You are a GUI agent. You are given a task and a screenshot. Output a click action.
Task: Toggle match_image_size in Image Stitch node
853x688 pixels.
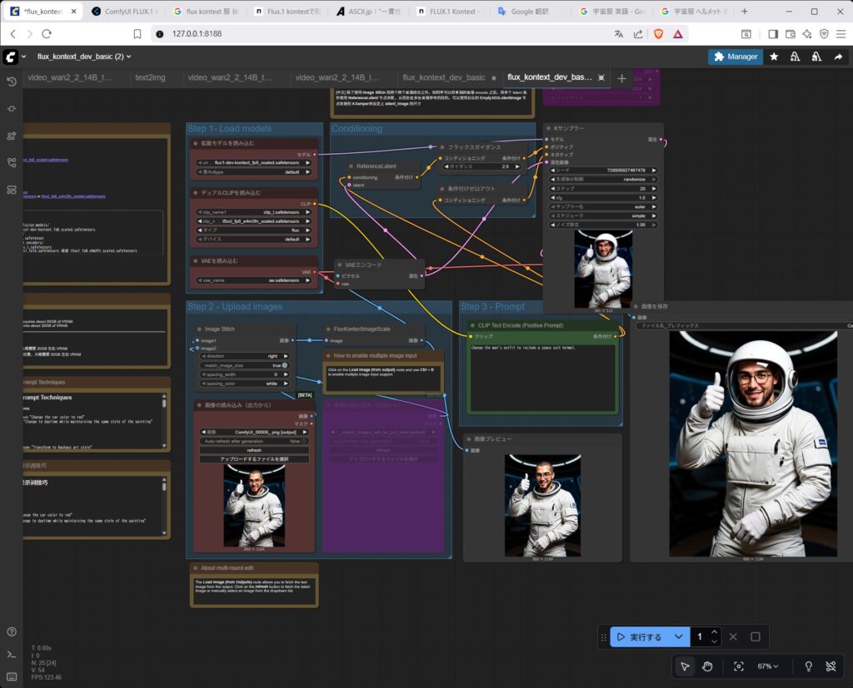pos(284,365)
